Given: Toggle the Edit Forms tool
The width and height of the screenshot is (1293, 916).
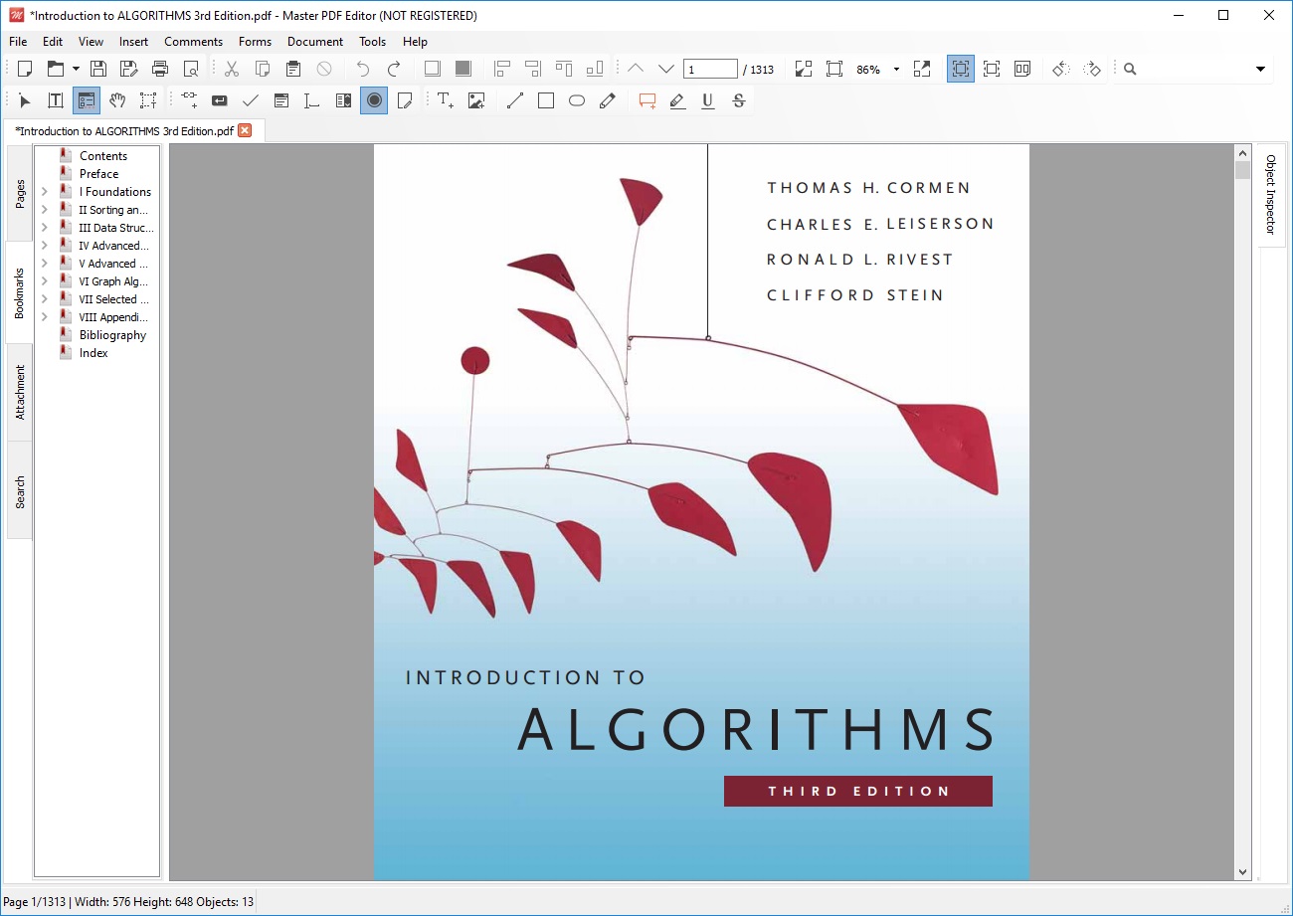Looking at the screenshot, I should 87,100.
